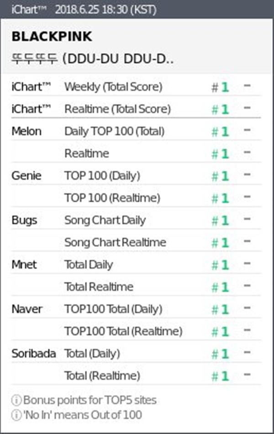
Task: Click the info icon beside 'No In' note
Action: pyautogui.click(x=16, y=415)
